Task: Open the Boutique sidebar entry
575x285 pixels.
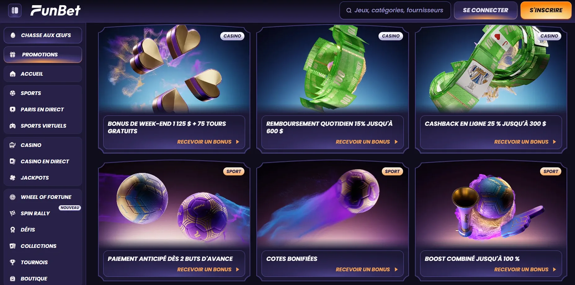Action: pos(43,279)
